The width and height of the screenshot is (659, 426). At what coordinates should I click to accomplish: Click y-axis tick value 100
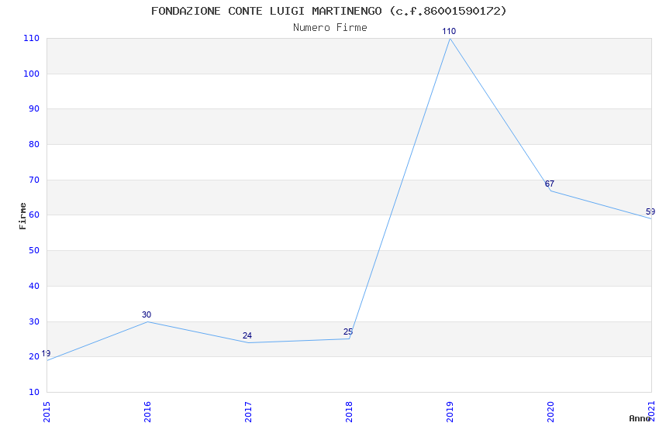click(x=32, y=74)
